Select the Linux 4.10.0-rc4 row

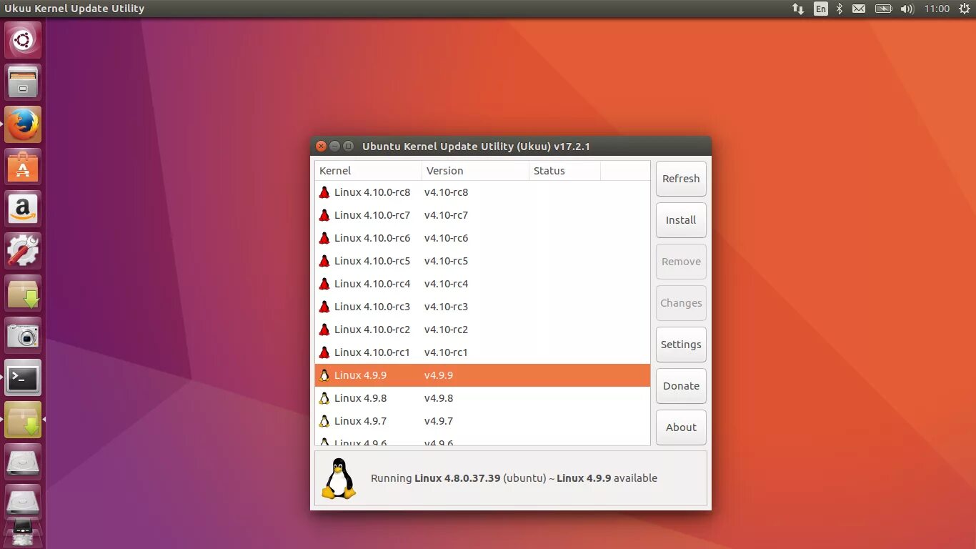482,284
